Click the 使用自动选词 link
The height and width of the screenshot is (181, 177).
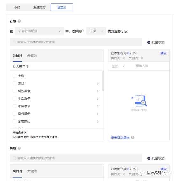[120, 137]
